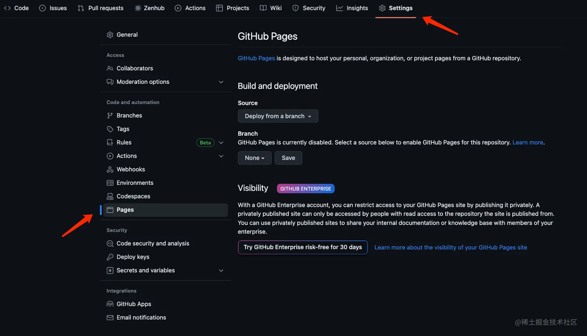587x336 pixels.
Task: Open the None branch selector dropdown
Action: tap(254, 158)
